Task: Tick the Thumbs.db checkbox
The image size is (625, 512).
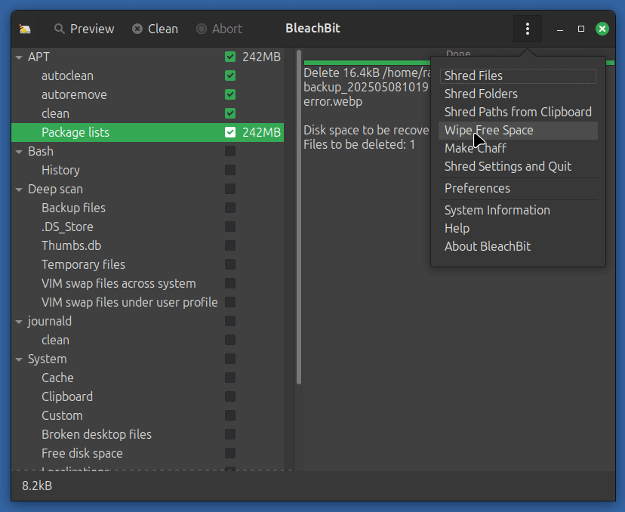Action: [x=230, y=245]
